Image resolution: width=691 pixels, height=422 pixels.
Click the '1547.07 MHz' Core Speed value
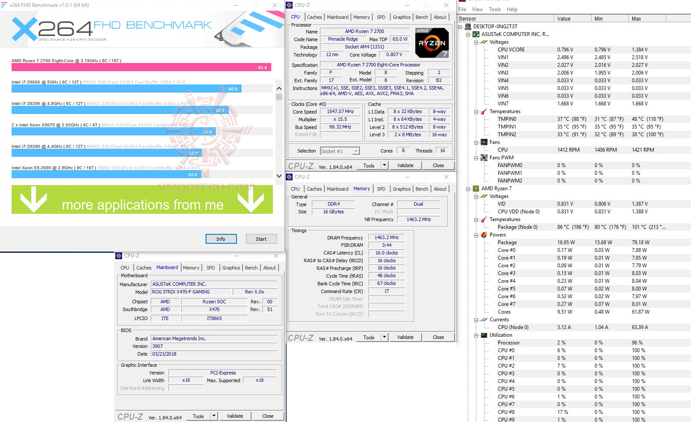(x=340, y=112)
